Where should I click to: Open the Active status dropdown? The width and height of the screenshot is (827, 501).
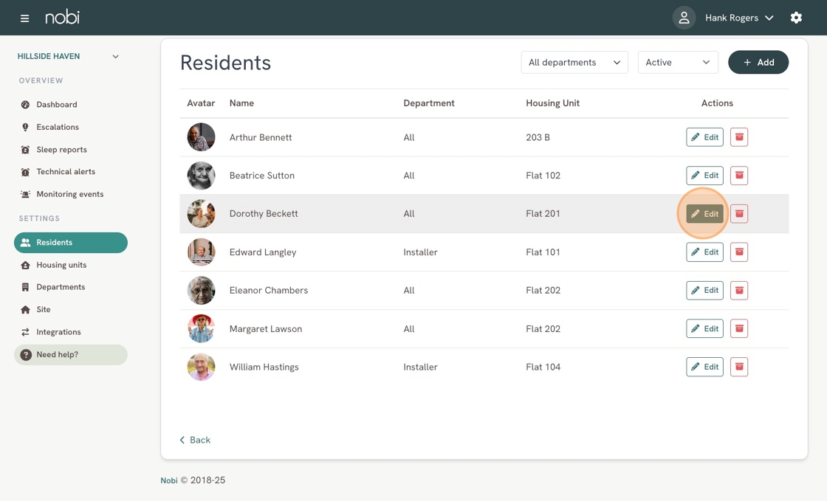click(x=678, y=63)
